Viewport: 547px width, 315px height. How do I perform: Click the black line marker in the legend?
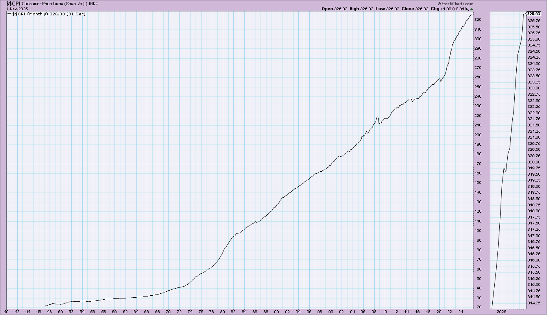(9, 14)
